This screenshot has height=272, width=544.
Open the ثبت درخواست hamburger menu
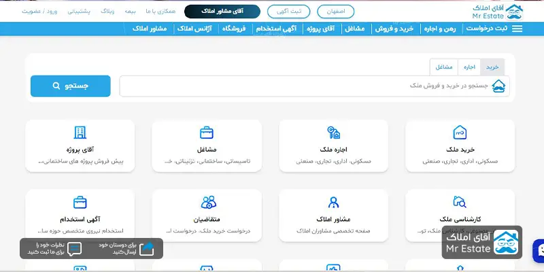517,29
